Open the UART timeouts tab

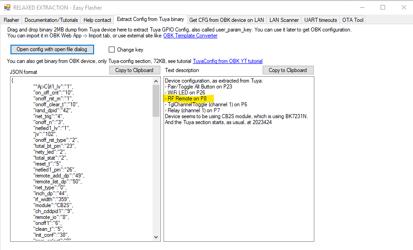(321, 20)
